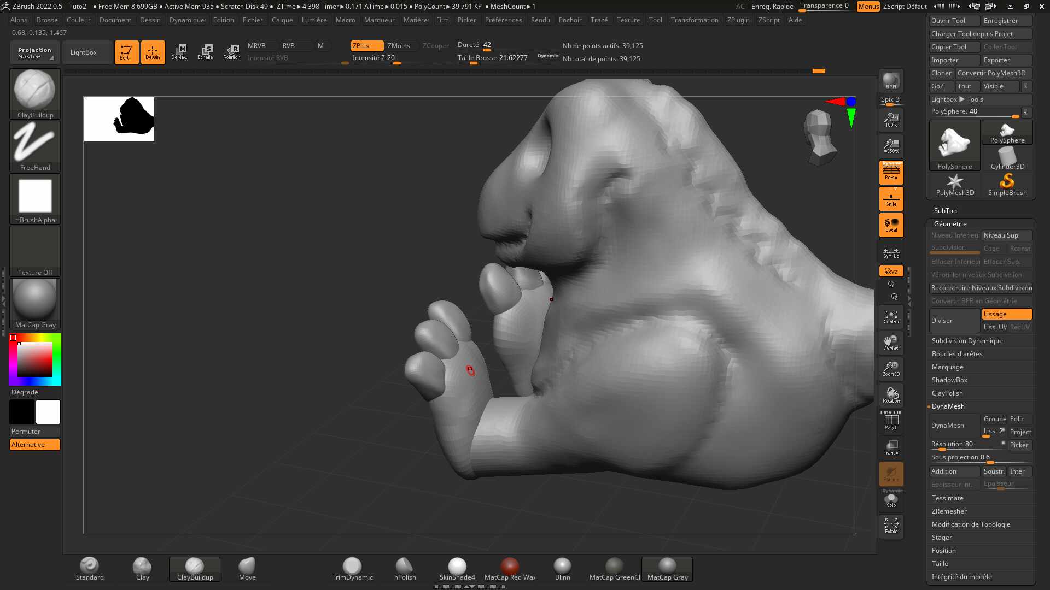Select the Rotation tool in top toolbar

tap(231, 52)
